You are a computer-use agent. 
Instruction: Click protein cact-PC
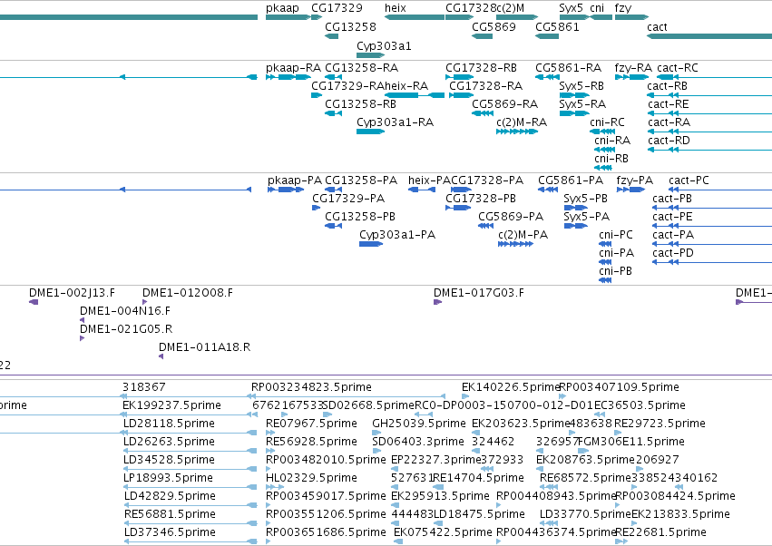689,180
